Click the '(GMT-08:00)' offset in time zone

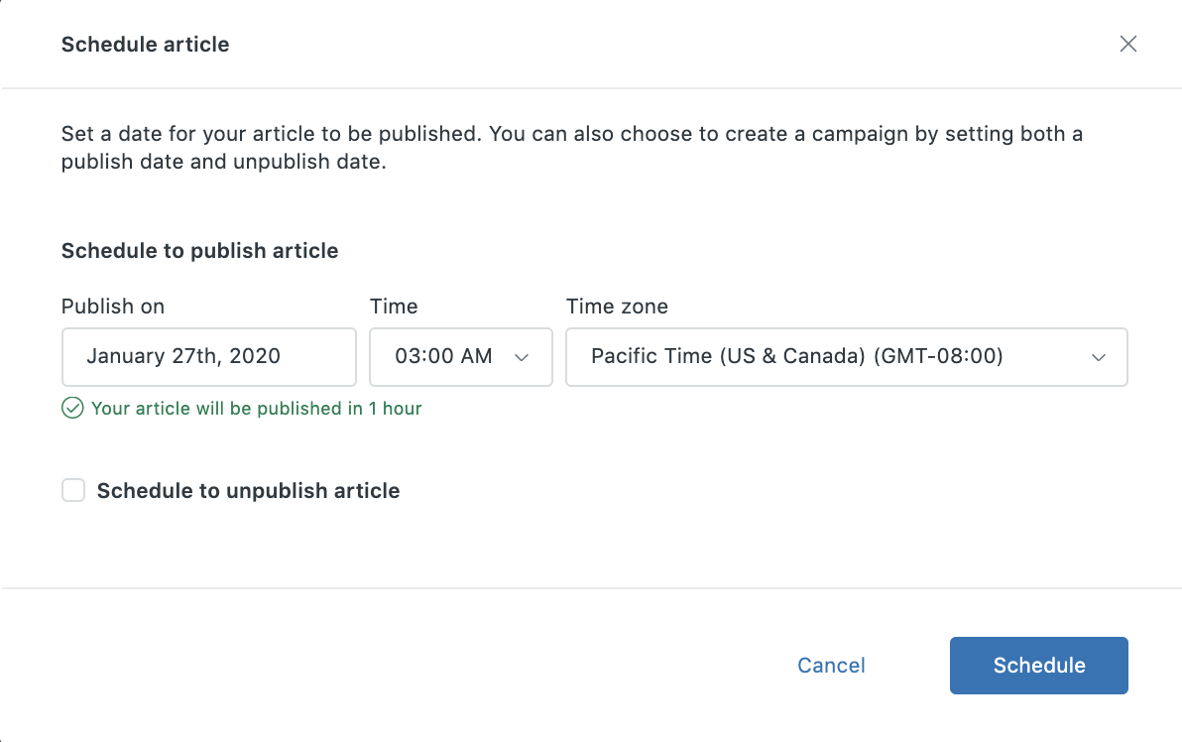[x=938, y=356]
